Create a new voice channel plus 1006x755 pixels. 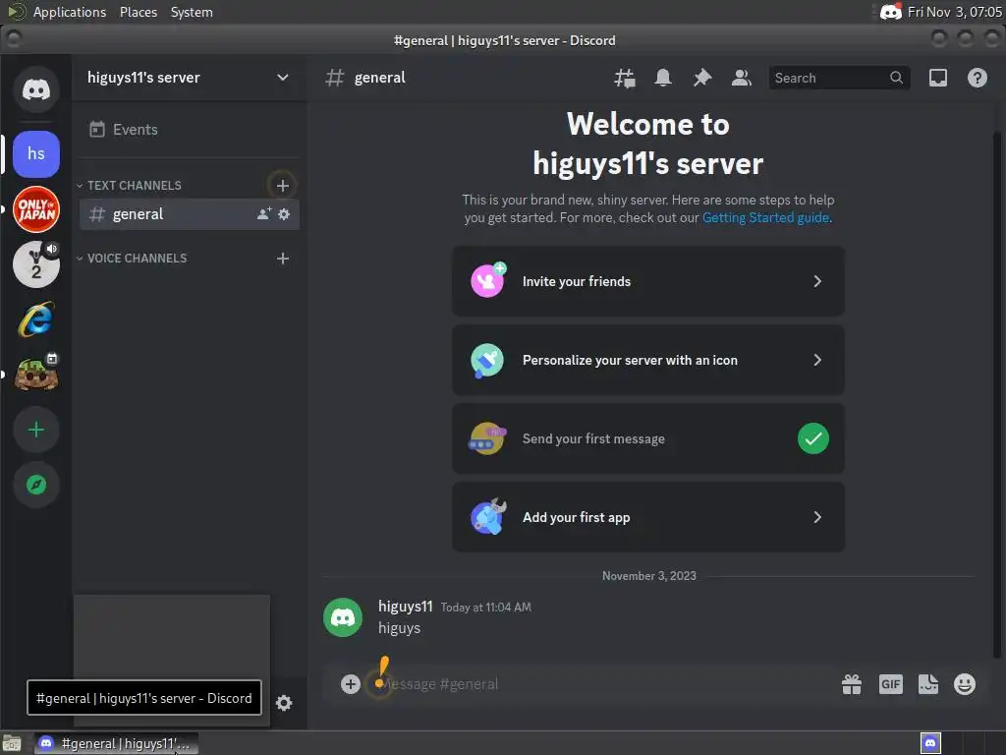click(282, 259)
